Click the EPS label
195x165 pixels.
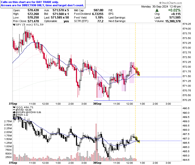point(111,14)
